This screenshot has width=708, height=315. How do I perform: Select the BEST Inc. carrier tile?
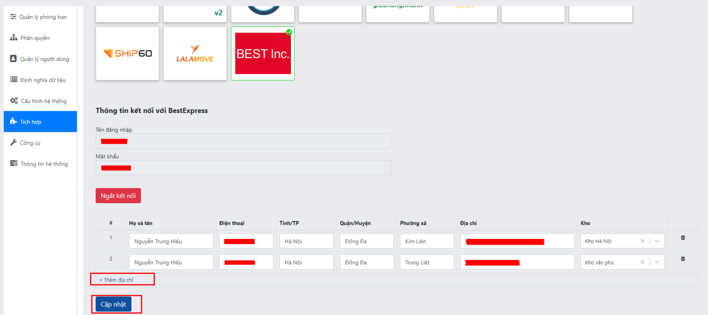pos(263,53)
